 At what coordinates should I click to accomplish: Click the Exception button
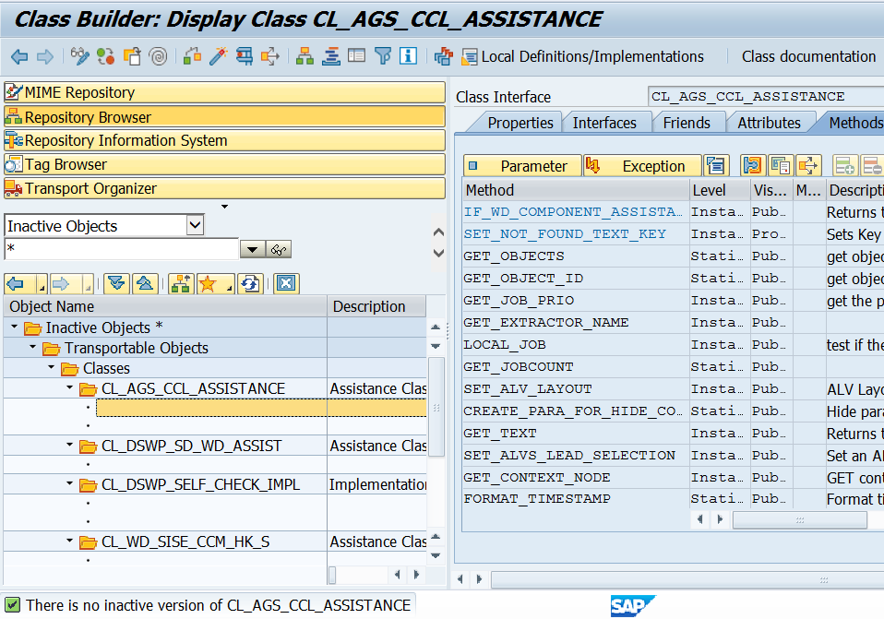(x=643, y=166)
